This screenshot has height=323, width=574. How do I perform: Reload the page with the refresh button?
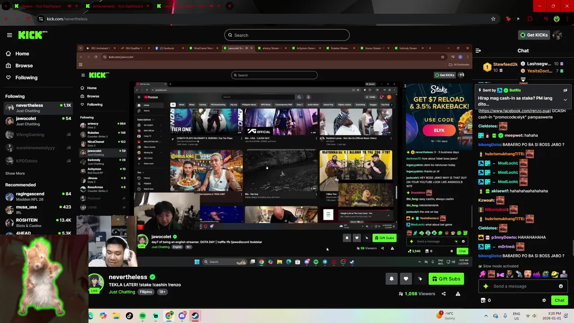28,19
